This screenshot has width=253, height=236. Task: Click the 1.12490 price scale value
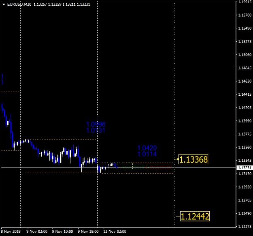(245, 213)
